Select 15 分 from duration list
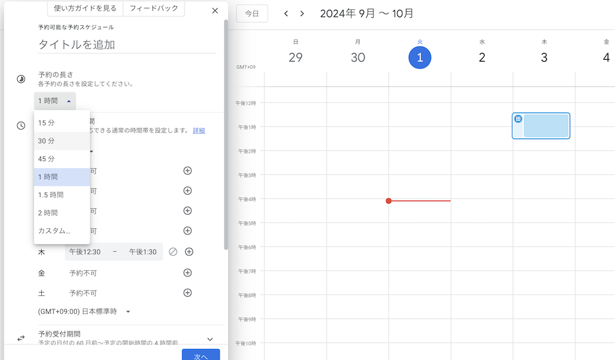Image resolution: width=615 pixels, height=360 pixels. tap(47, 123)
